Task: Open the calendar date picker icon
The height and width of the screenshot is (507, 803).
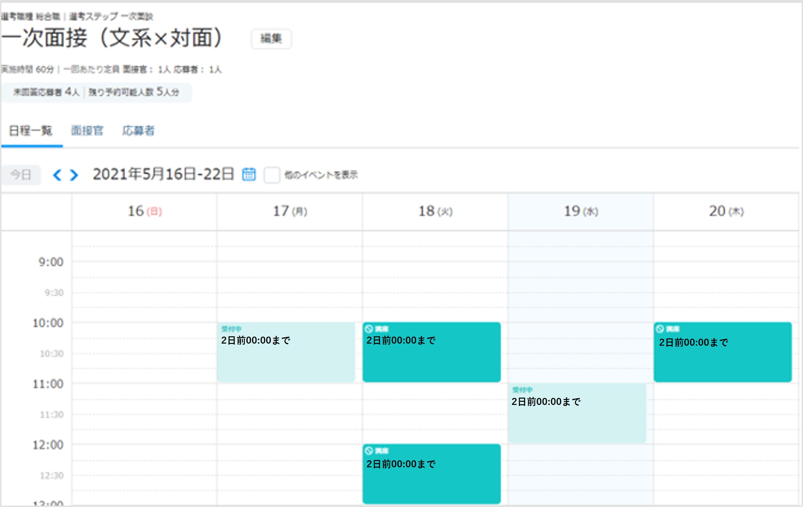Action: coord(249,174)
